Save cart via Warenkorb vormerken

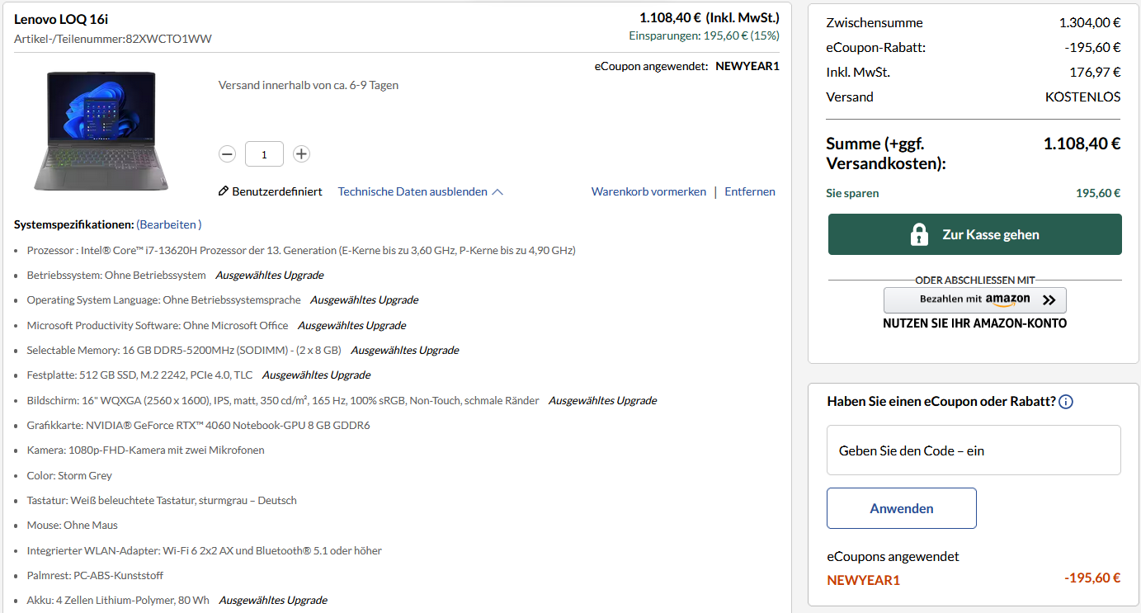(648, 191)
